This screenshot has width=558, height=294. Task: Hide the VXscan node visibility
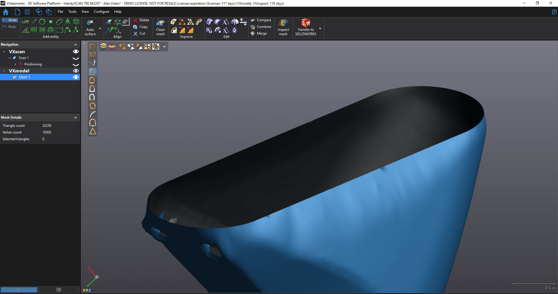[76, 52]
